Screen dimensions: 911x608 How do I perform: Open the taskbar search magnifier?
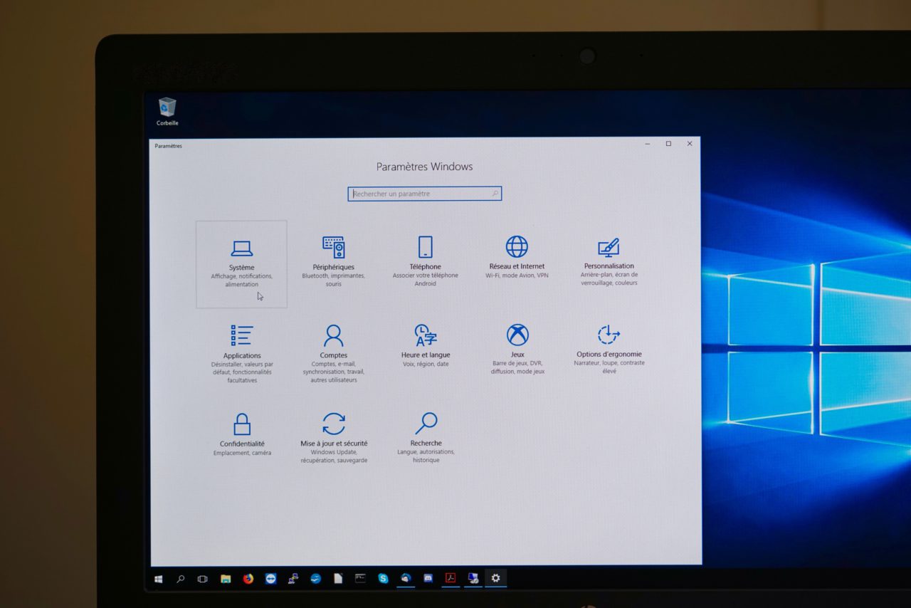(181, 579)
